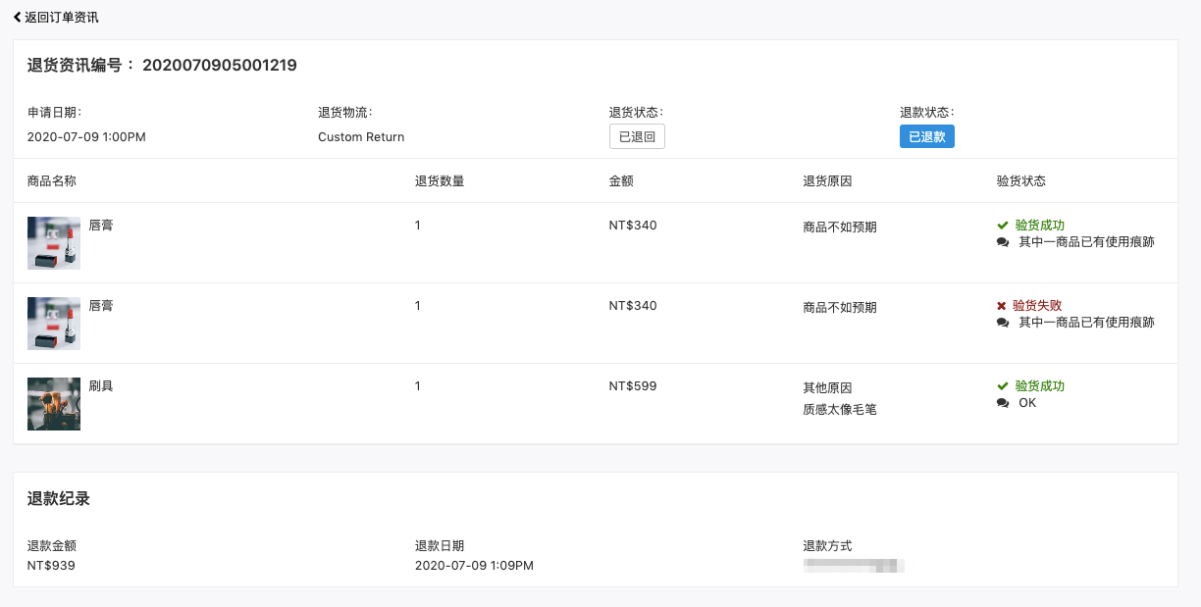This screenshot has width=1201, height=607.
Task: Click comment bubble icon beside OK note
Action: coord(1003,403)
